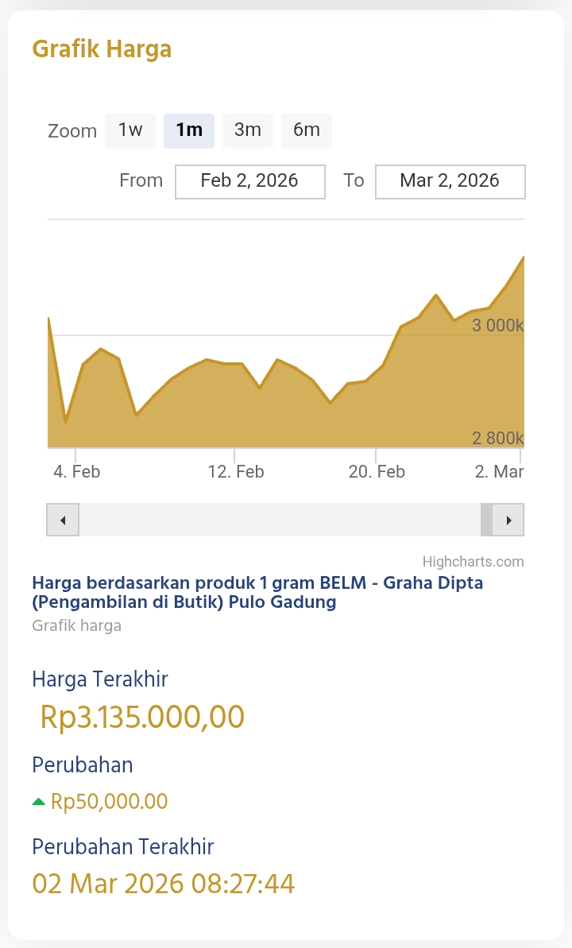Select the 1m zoom range

tap(189, 130)
